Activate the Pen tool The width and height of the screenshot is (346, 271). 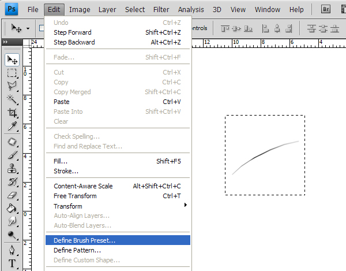click(12, 250)
